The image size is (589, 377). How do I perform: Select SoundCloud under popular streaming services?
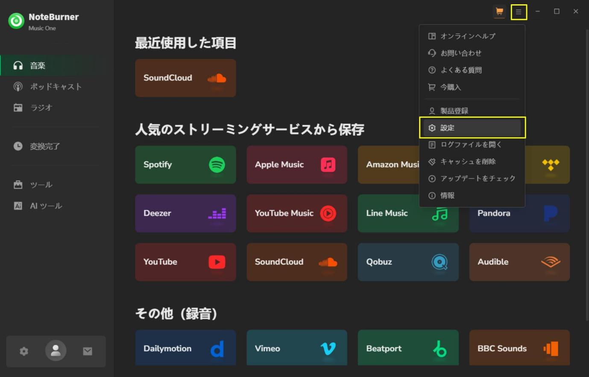coord(297,262)
